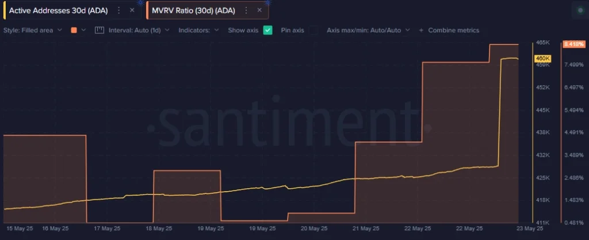
Task: Expand the chevron next to orange swatch
Action: coord(83,30)
